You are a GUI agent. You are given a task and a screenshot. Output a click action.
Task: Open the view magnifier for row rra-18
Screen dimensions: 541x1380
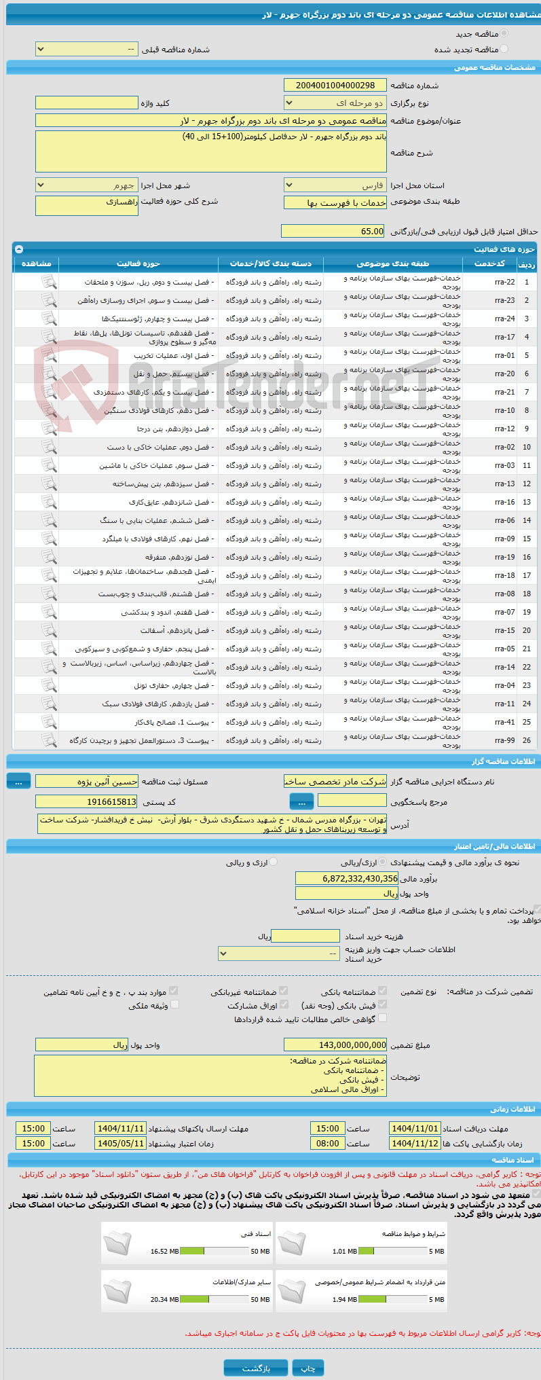[x=49, y=575]
